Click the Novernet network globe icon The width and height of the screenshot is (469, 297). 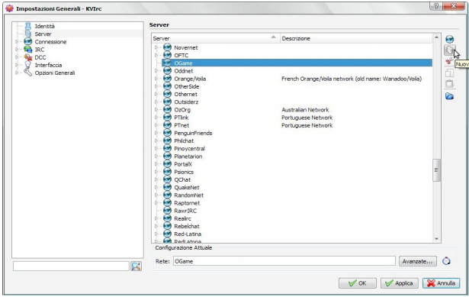pyautogui.click(x=167, y=47)
